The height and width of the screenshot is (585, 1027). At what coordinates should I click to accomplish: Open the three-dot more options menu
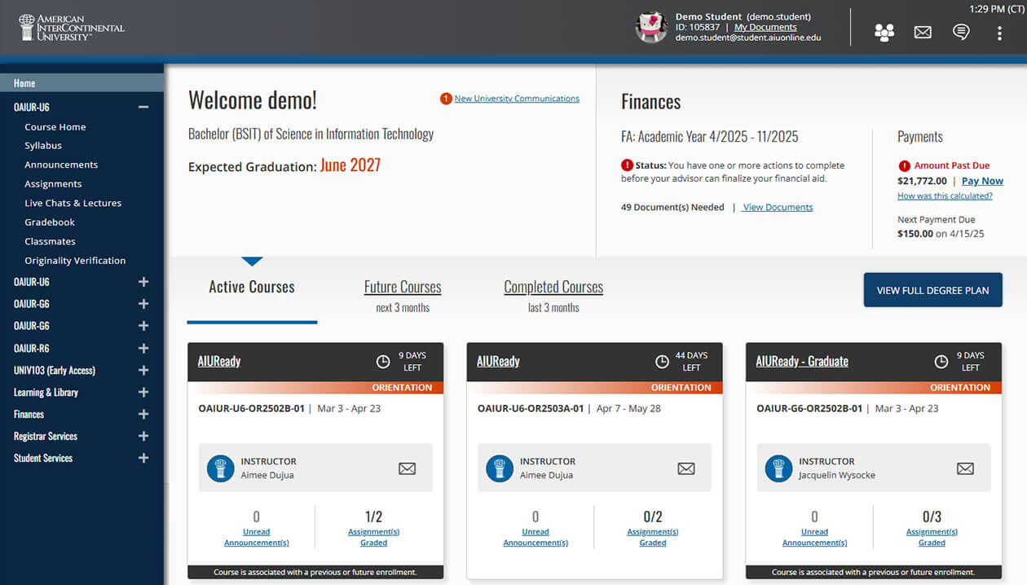(x=999, y=33)
